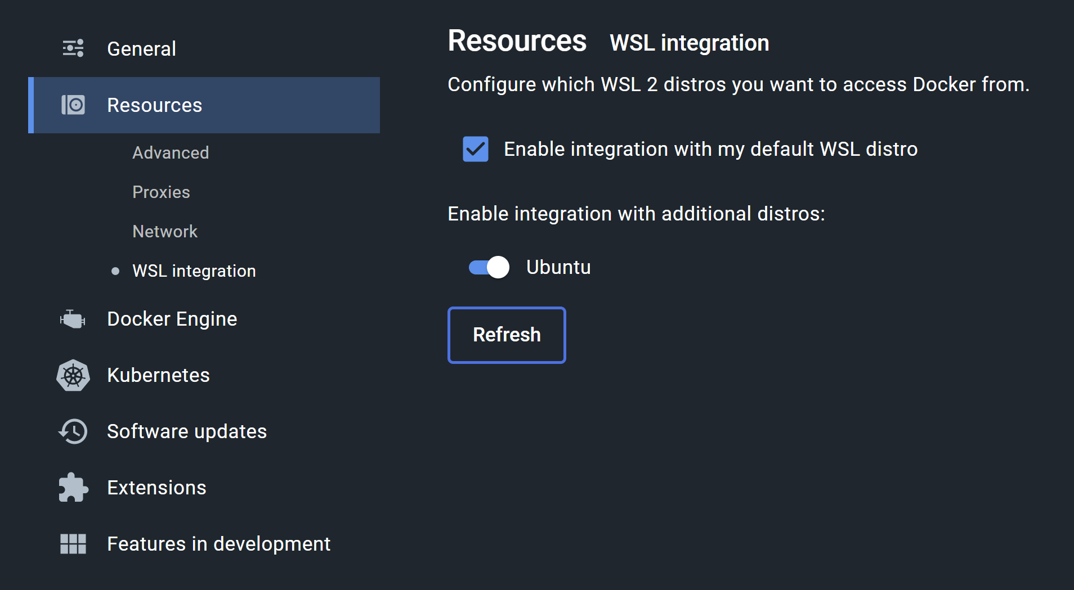Click the Refresh button
1074x590 pixels.
507,335
